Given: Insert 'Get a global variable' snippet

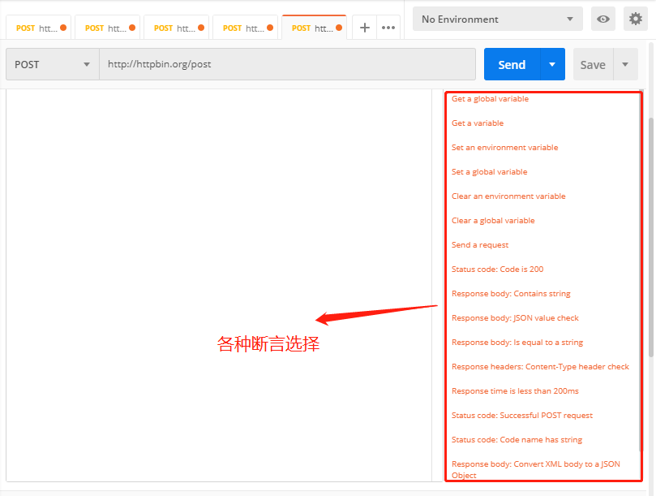Looking at the screenshot, I should coord(490,99).
